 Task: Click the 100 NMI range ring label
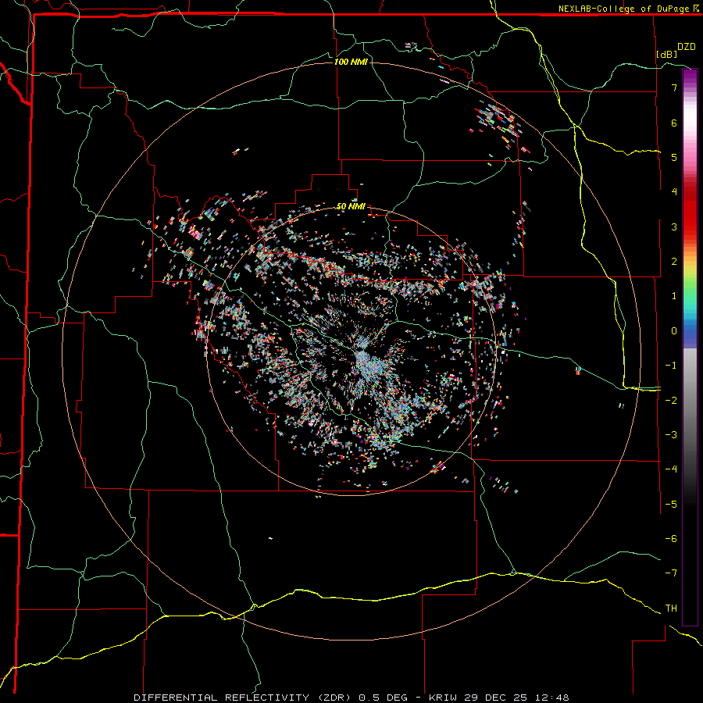pos(351,62)
